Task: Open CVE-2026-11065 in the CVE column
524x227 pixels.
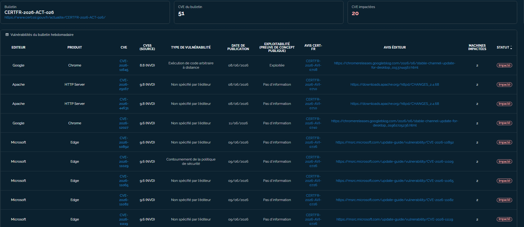Action: tap(124, 181)
